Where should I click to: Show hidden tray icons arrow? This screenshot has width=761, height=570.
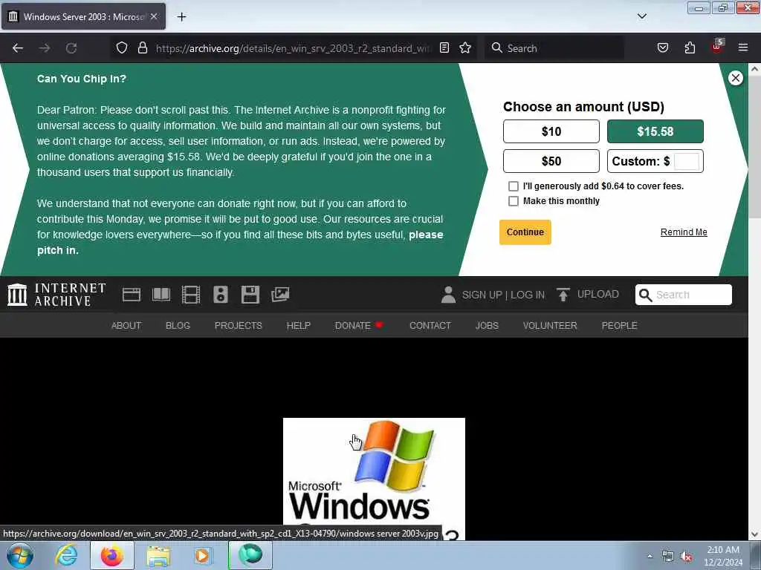650,556
